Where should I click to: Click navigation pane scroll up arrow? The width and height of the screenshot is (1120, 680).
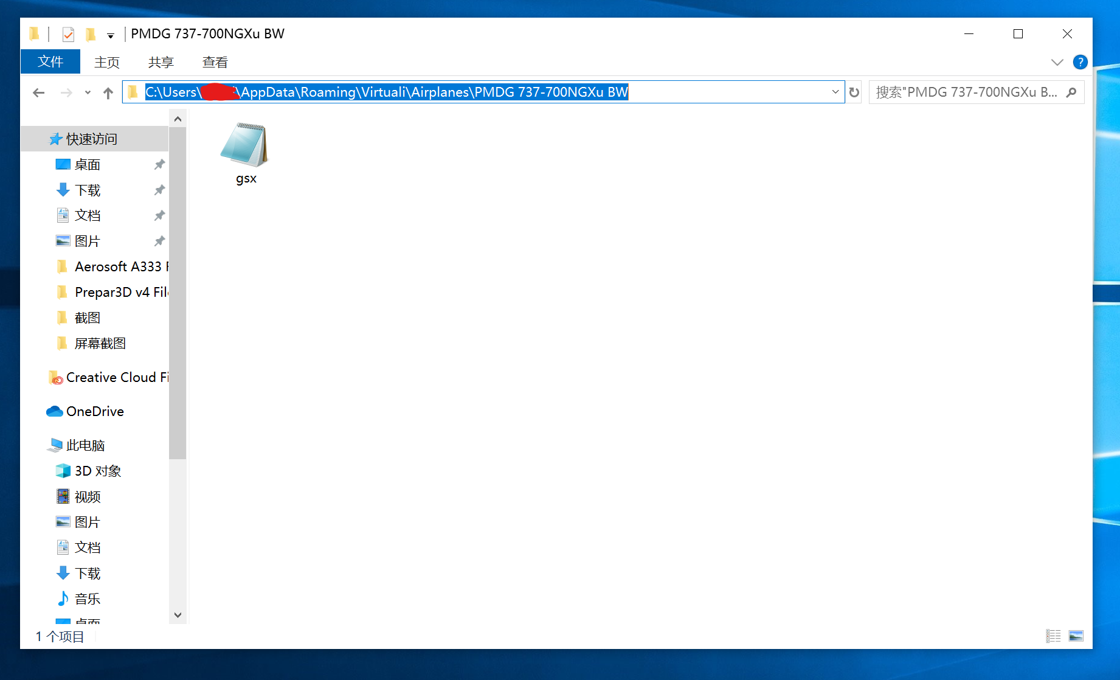[x=178, y=119]
